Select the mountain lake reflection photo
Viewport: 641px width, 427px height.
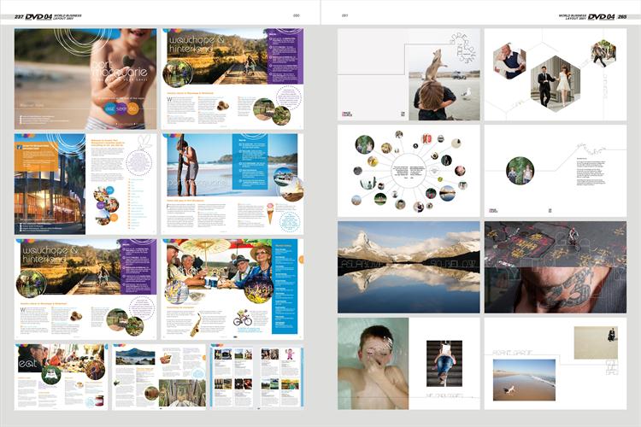(409, 267)
